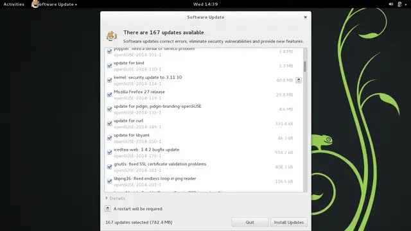Image resolution: width=411 pixels, height=231 pixels.
Task: Click the 25.8 MB size of Firefox update
Action: [x=284, y=95]
